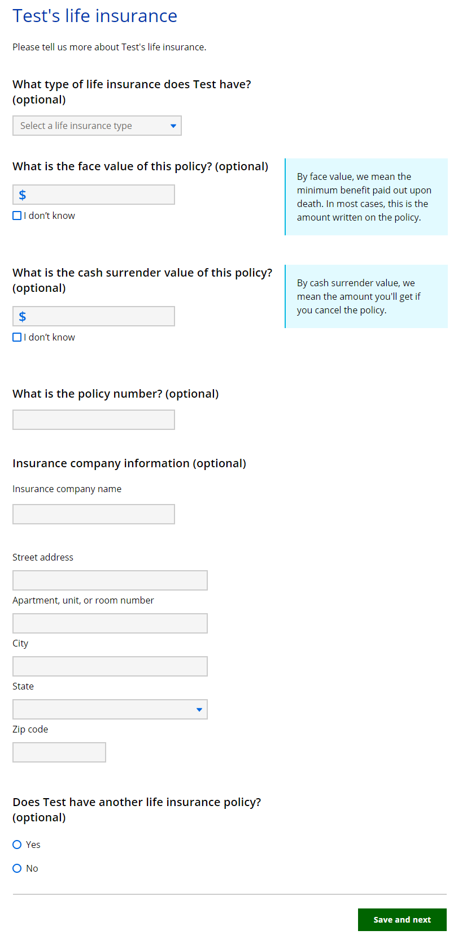The height and width of the screenshot is (939, 458).
Task: Click the Zip code field
Action: tap(59, 752)
